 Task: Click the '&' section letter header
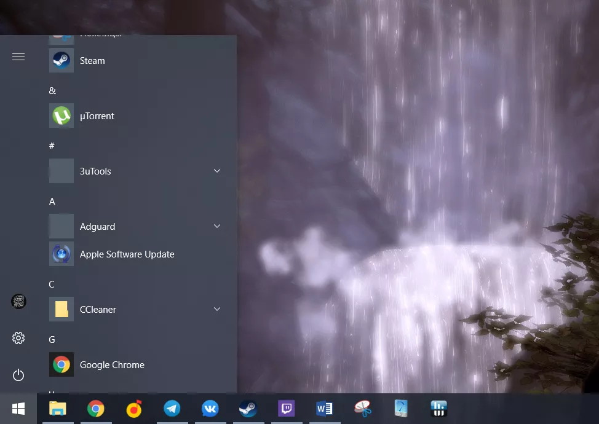point(52,91)
